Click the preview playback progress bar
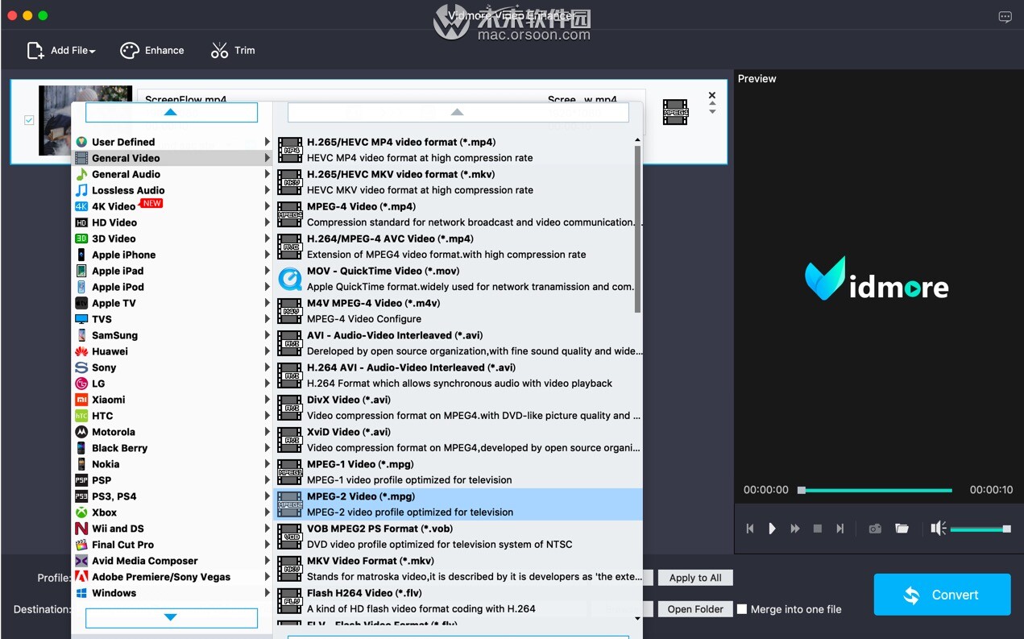The height and width of the screenshot is (639, 1024). (x=876, y=490)
